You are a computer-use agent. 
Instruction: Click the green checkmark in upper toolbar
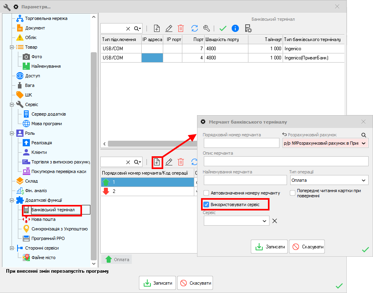(223, 28)
